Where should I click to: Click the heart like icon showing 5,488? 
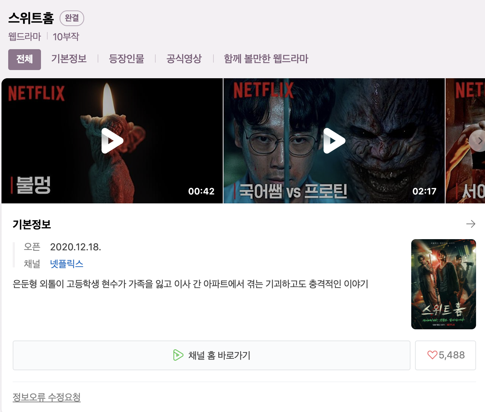[432, 355]
